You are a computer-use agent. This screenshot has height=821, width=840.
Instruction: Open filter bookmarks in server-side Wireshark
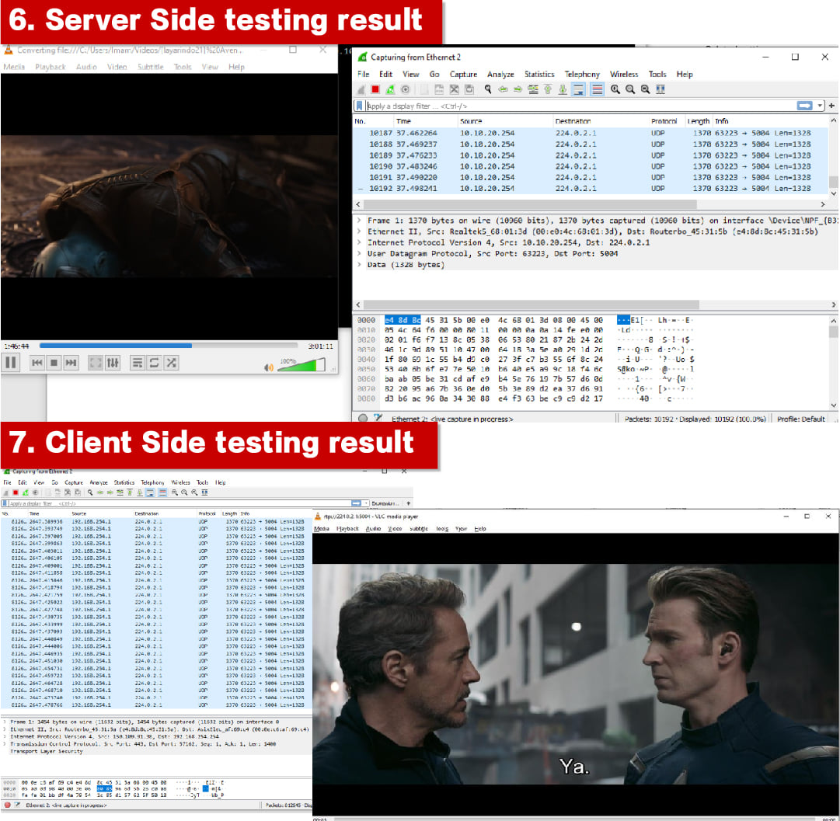coord(360,106)
